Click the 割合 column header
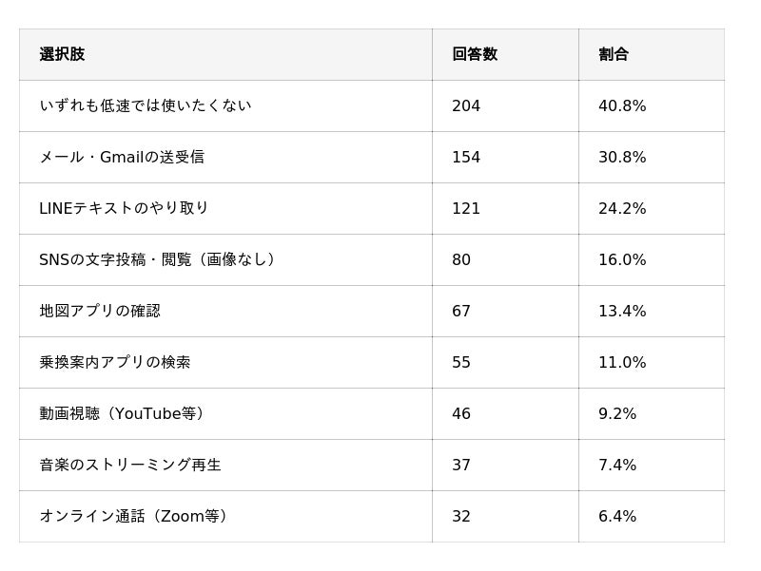 coord(614,54)
